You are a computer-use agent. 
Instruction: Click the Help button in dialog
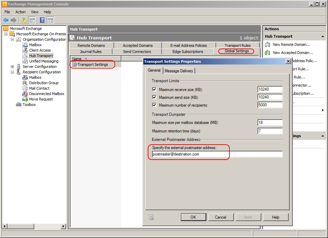275,217
